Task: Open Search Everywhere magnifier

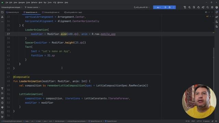Action: point(208,7)
